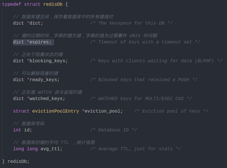This screenshot has width=227, height=168.
Task: Collapse the redisDb struct fold marker
Action: pyautogui.click(x=1, y=4)
